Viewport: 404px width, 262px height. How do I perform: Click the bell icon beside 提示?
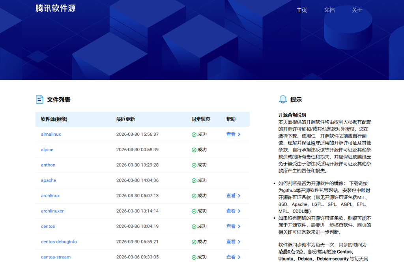(x=282, y=99)
